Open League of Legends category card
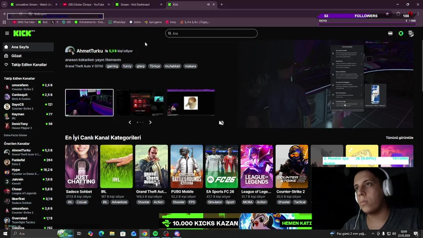Screen dimensions: 423x238 [257, 166]
